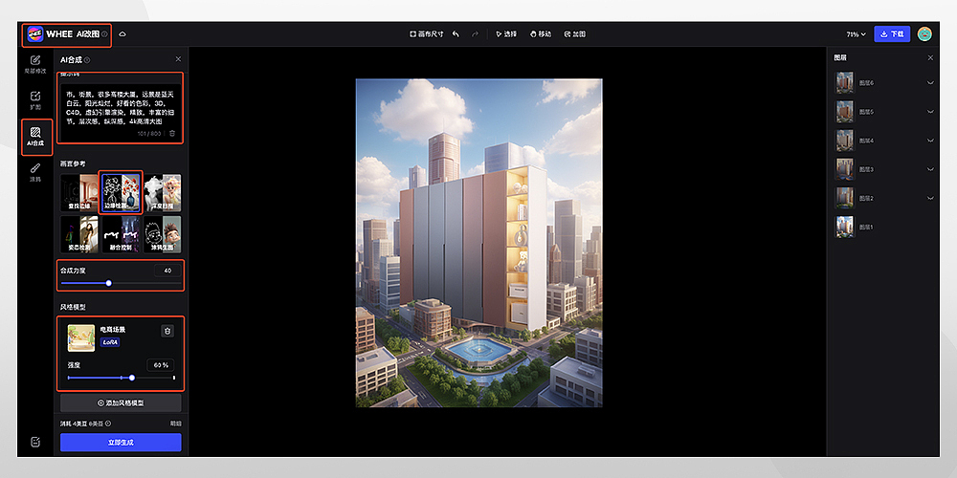Click the 图层3 layer name text
The height and width of the screenshot is (478, 957).
click(866, 169)
